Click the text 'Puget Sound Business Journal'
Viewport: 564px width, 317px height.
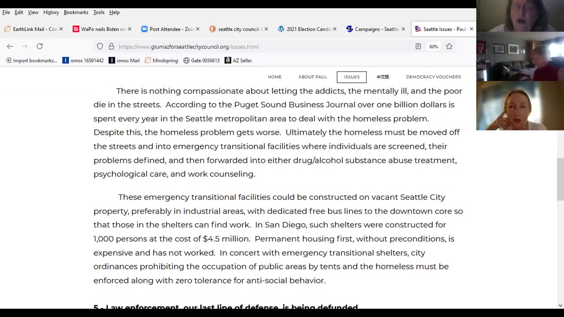point(294,105)
